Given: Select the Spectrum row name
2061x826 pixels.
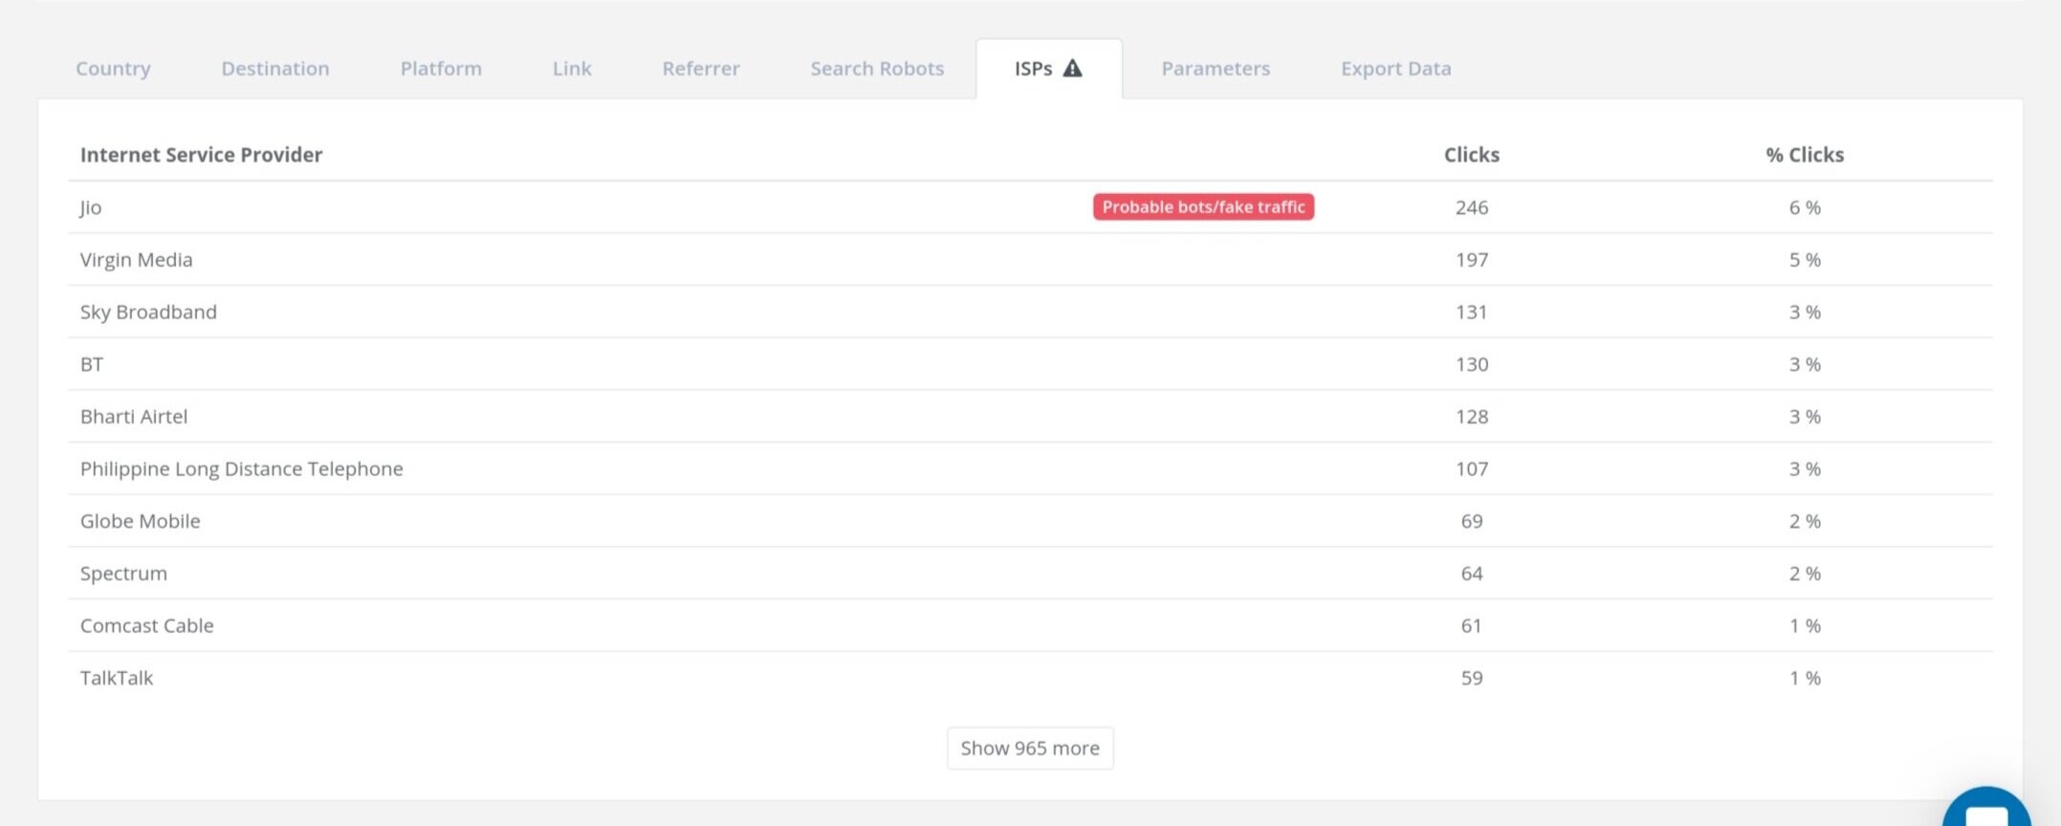Looking at the screenshot, I should click(123, 574).
